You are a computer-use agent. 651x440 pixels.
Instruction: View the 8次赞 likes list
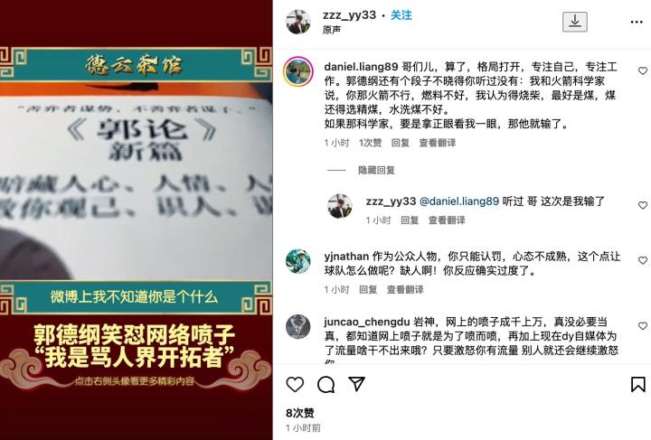(x=300, y=413)
